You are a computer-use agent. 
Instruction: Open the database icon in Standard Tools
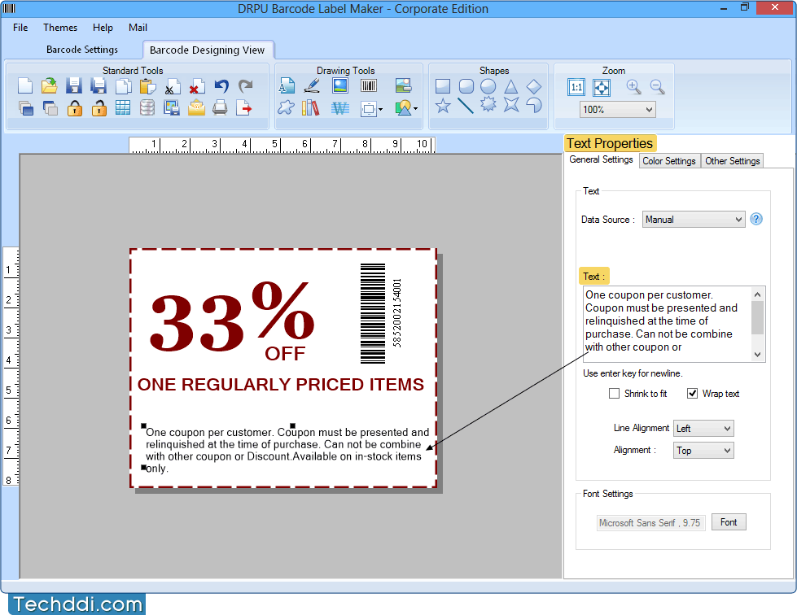tap(147, 107)
